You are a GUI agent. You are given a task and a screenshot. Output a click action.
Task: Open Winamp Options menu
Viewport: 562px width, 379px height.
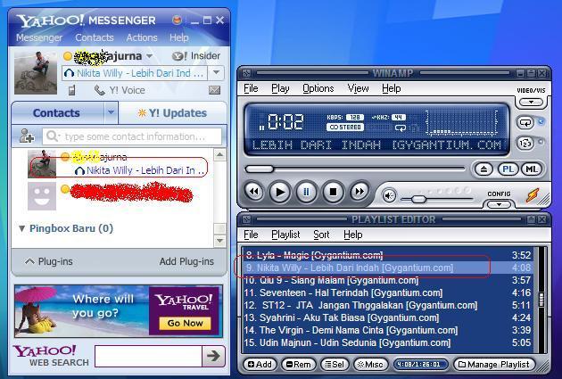318,88
